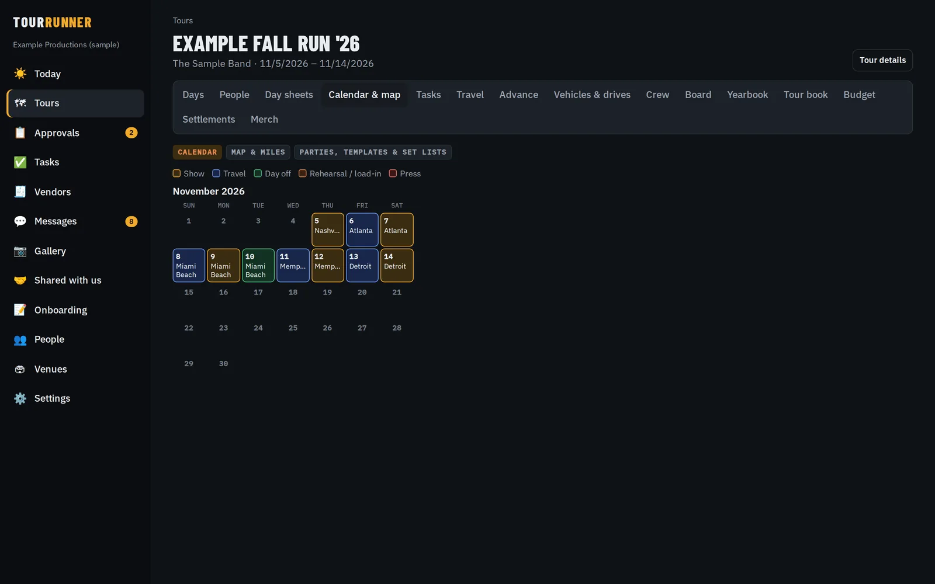Click the gear icon beside Settings
This screenshot has height=584, width=935.
tap(20, 398)
